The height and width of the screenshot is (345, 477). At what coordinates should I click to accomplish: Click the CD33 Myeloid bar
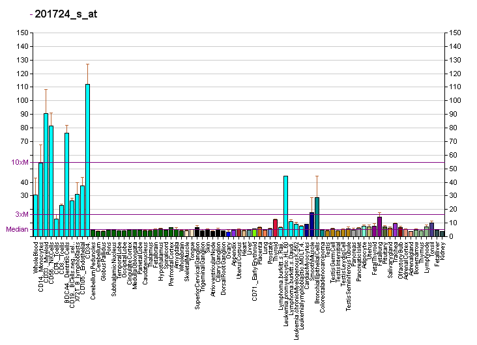point(46,175)
